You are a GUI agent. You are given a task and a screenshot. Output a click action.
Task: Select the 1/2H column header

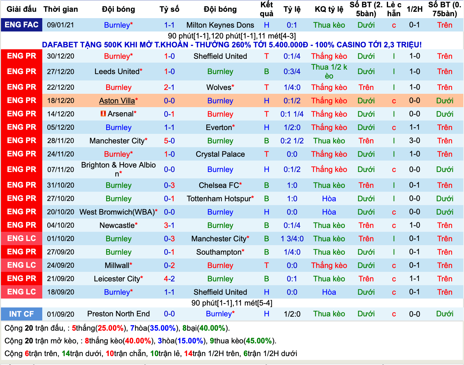tap(415, 9)
